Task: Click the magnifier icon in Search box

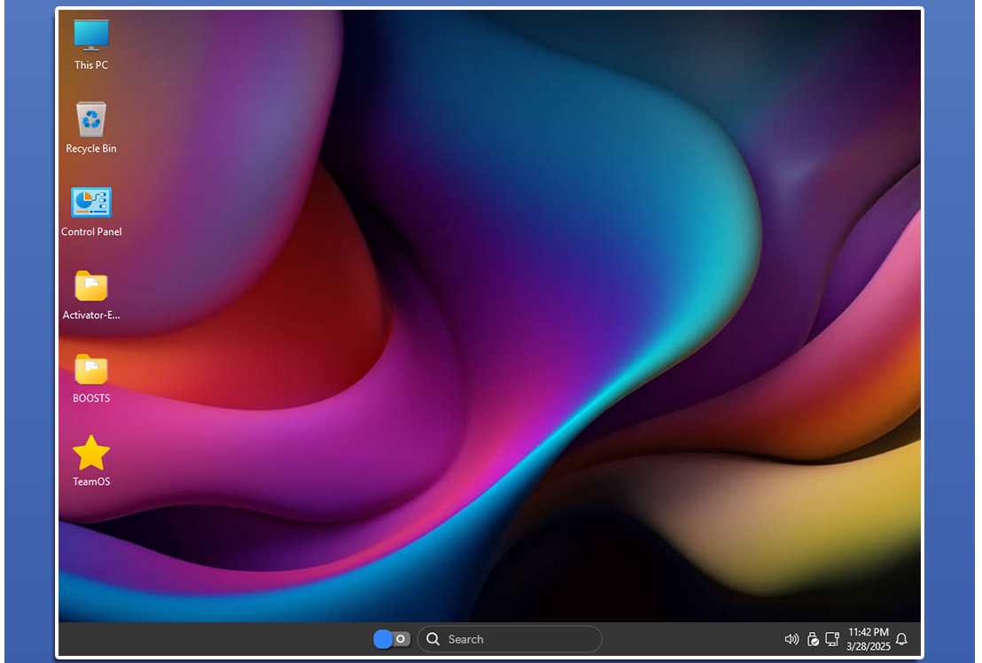Action: click(433, 639)
